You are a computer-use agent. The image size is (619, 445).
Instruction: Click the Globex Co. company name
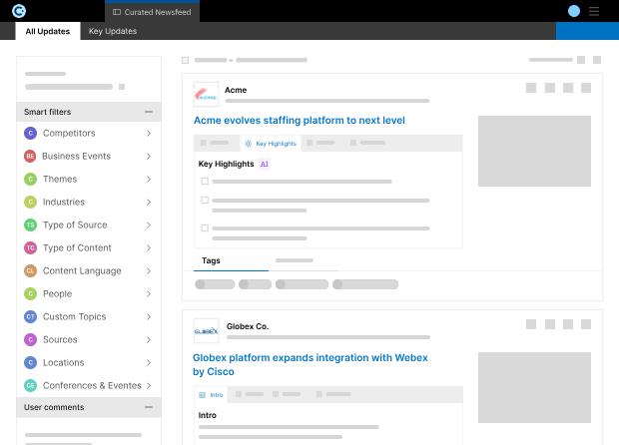248,326
